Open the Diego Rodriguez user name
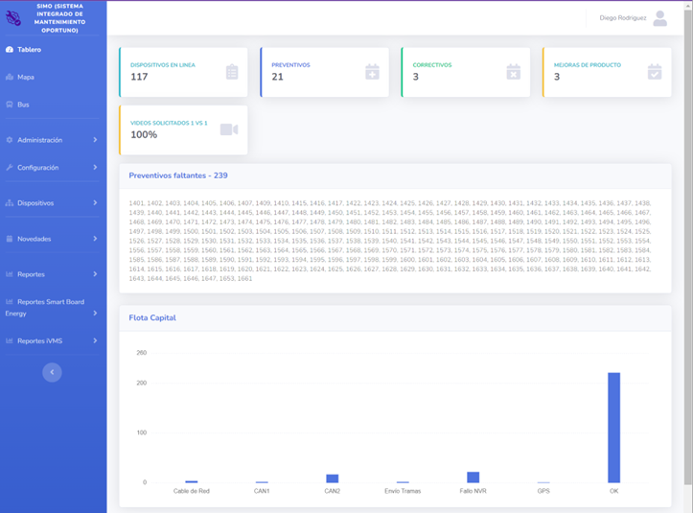This screenshot has height=513, width=693. coord(623,17)
